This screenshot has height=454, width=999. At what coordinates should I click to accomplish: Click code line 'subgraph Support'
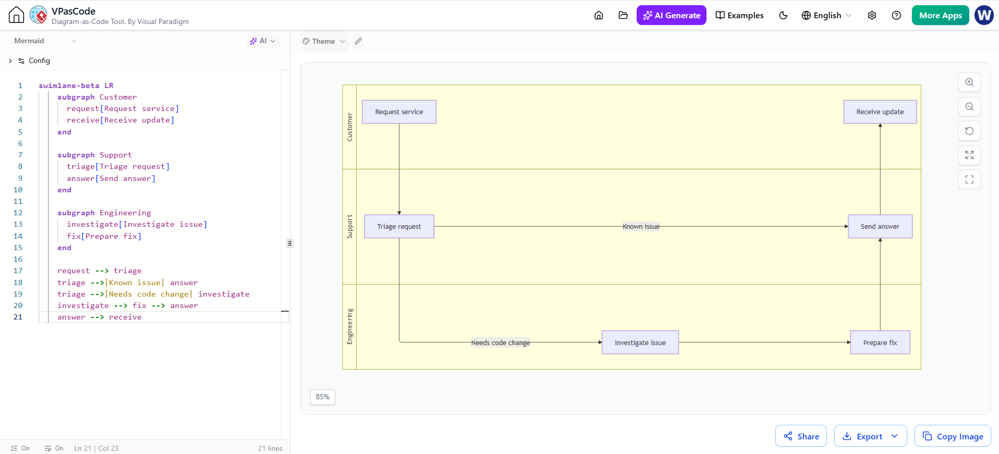(x=94, y=155)
